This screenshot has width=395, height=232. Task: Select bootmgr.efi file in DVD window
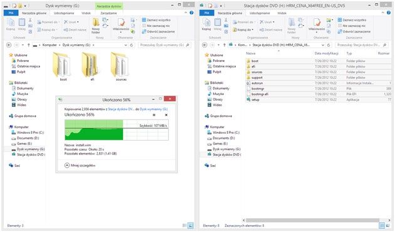coord(318,94)
